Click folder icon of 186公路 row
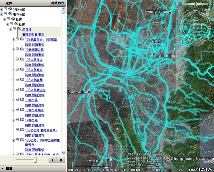The width and height of the screenshot is (214, 172). pyautogui.click(x=22, y=140)
